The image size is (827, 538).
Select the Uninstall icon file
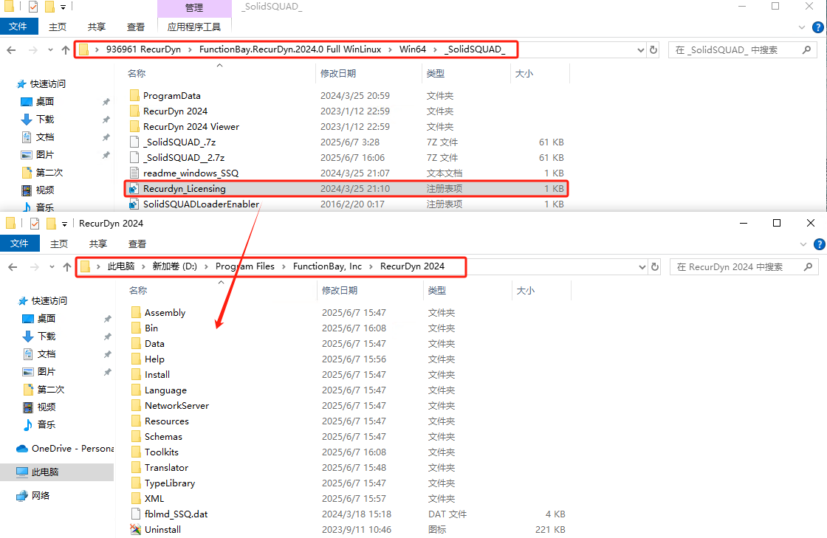136,530
